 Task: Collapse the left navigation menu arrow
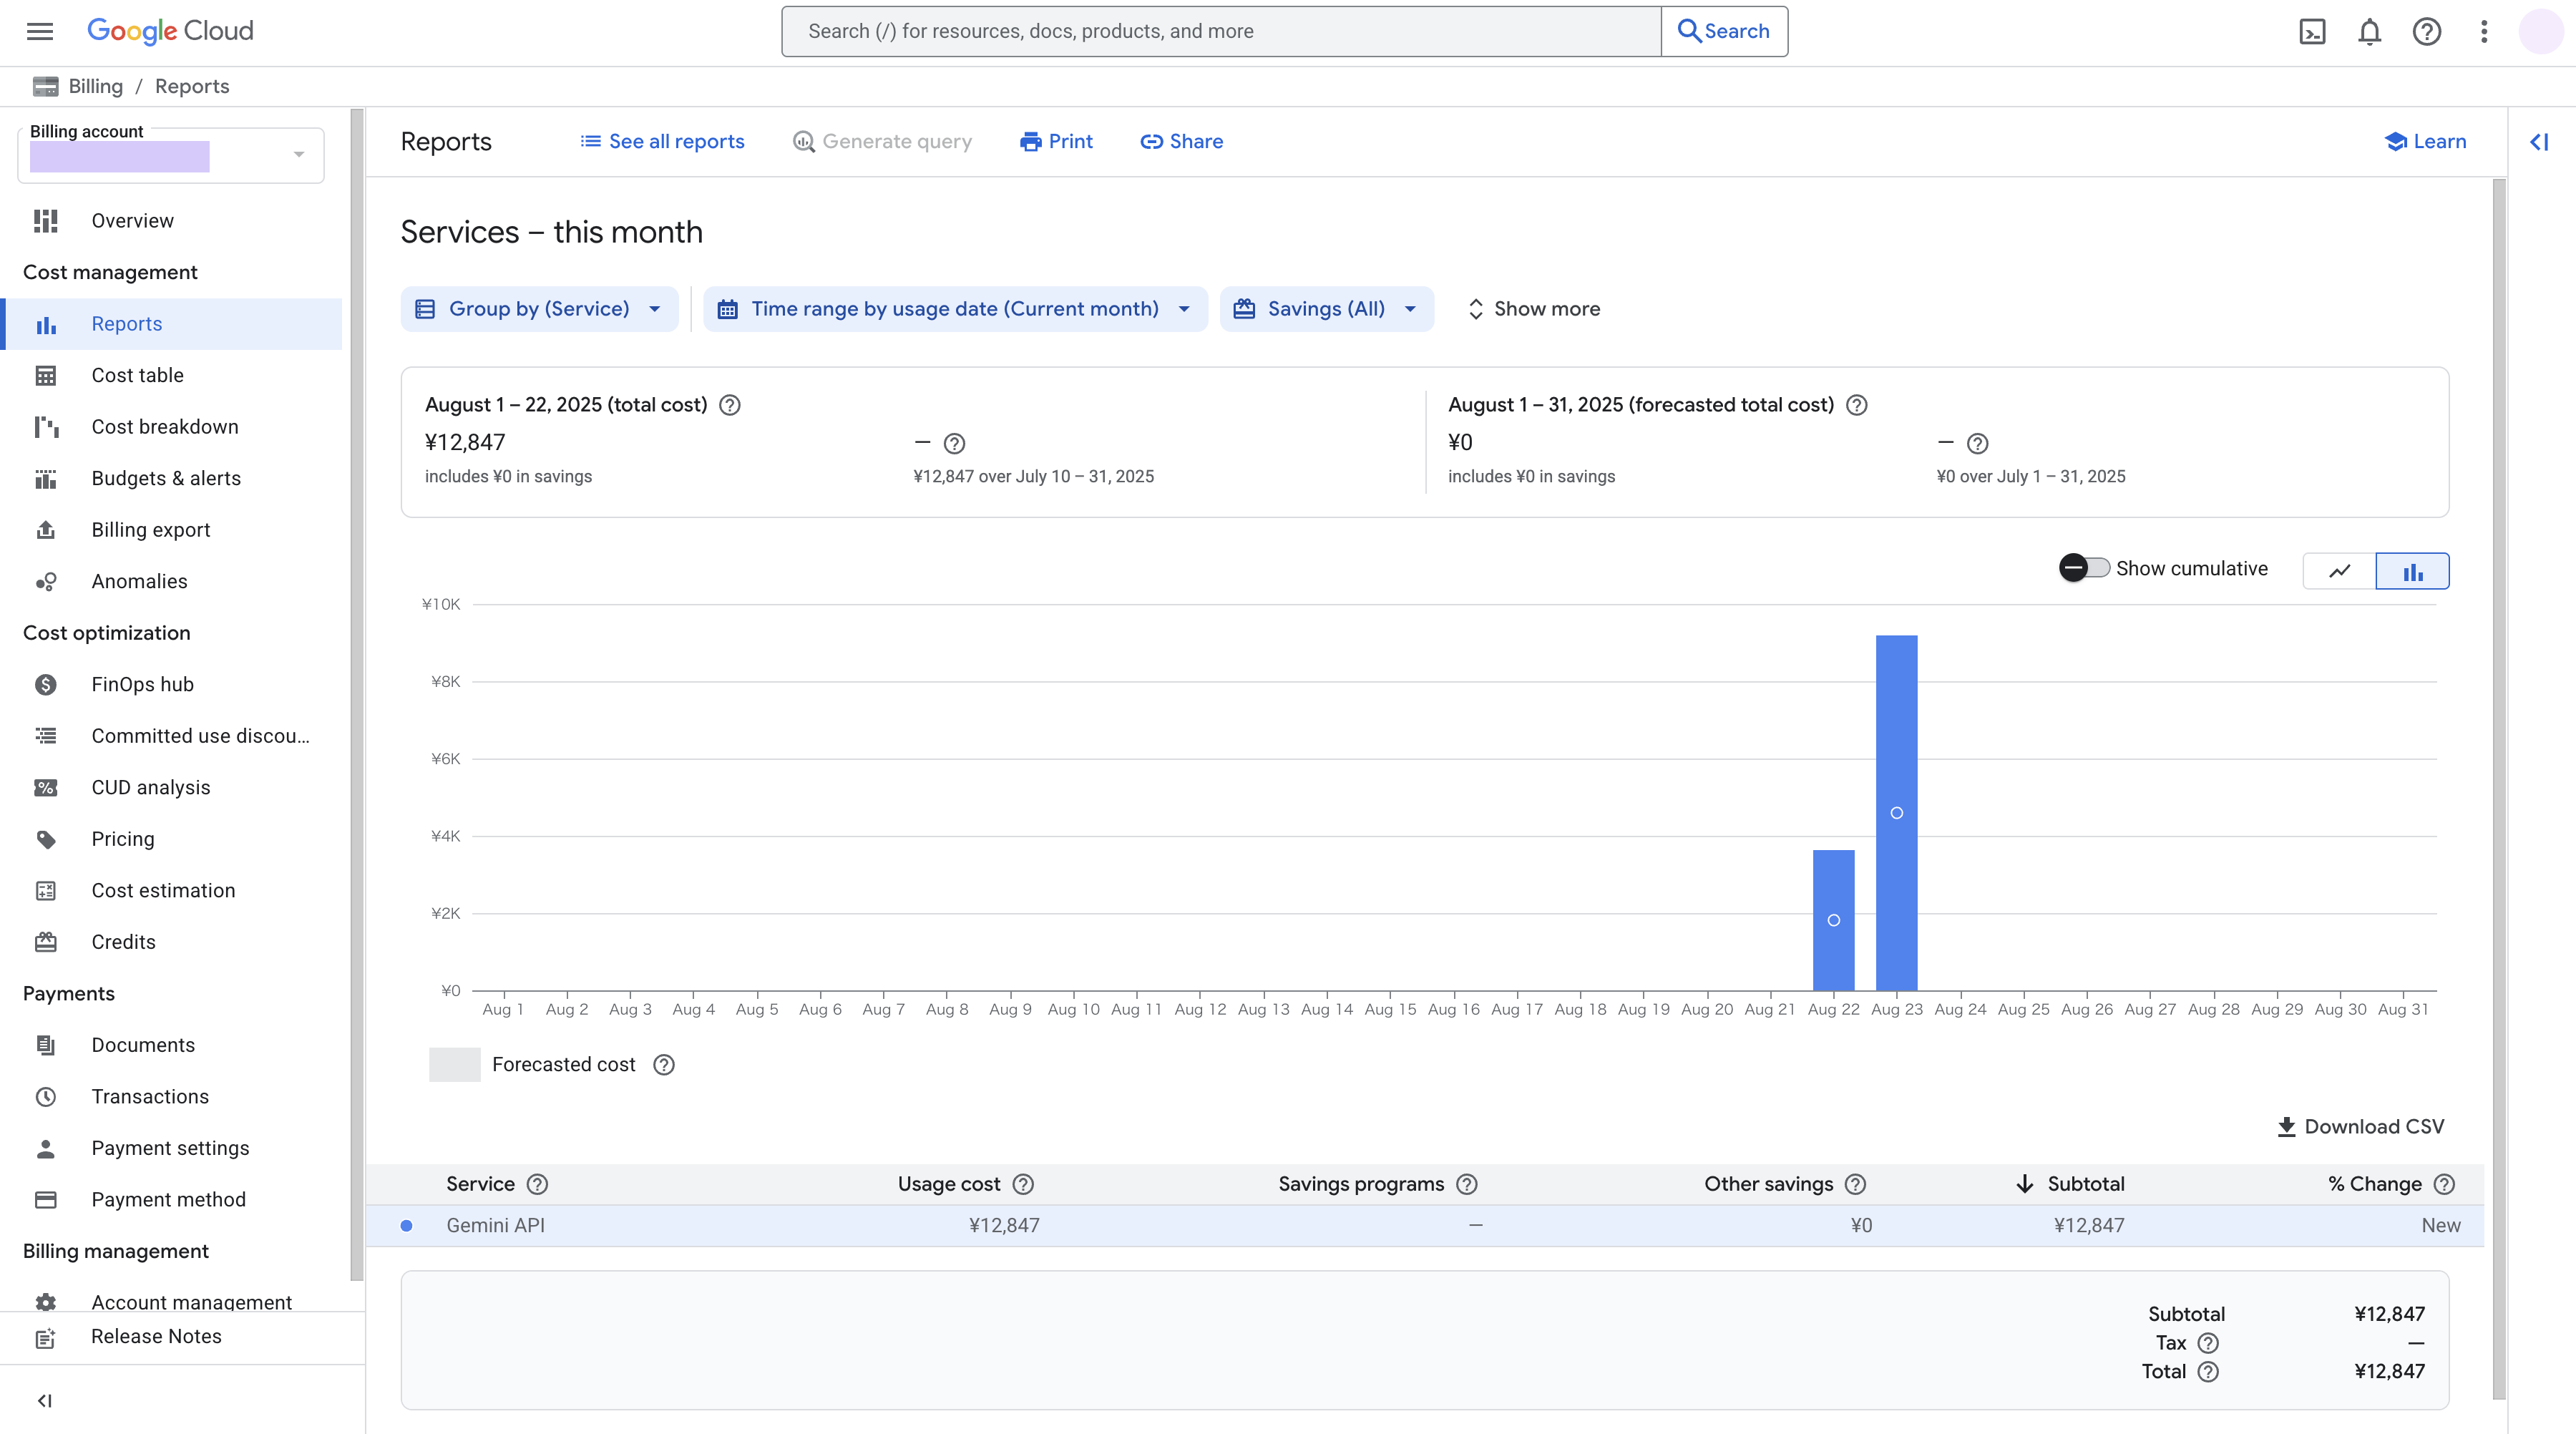(x=44, y=1400)
